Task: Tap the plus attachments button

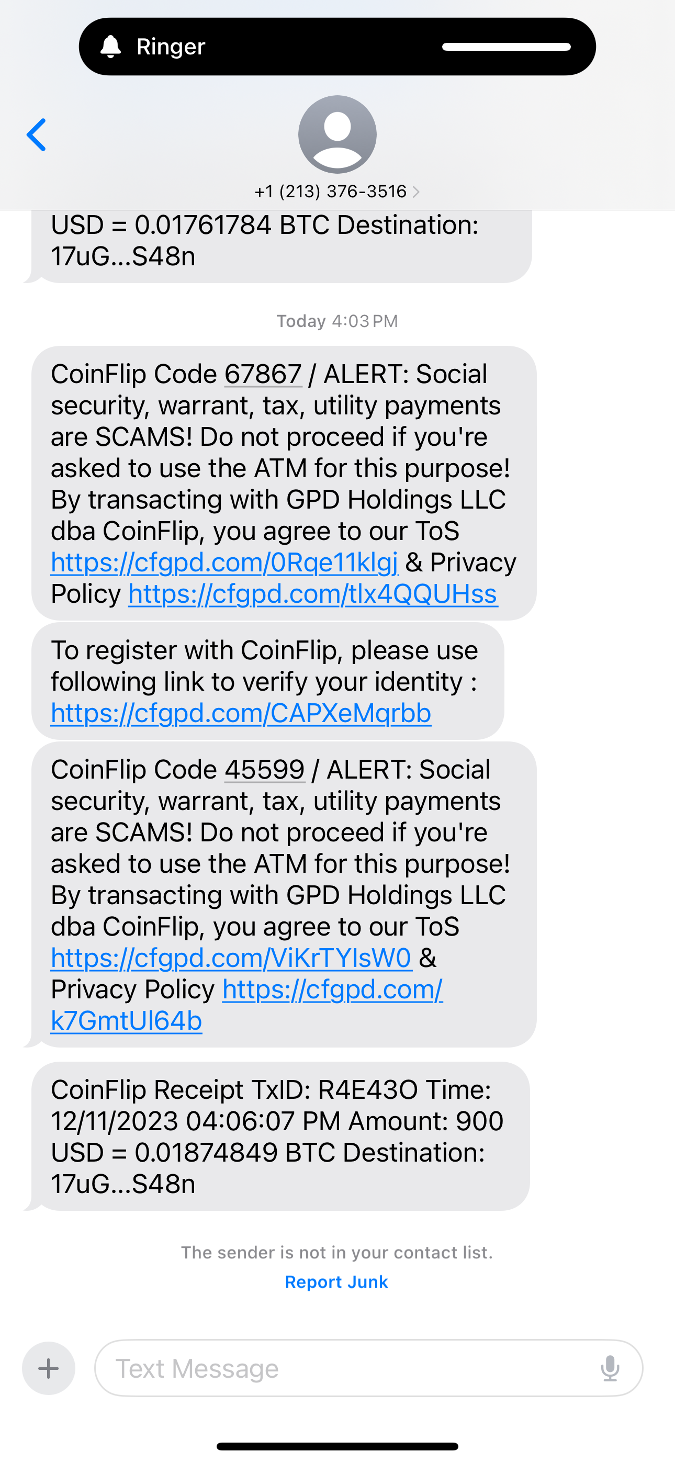Action: point(48,1368)
